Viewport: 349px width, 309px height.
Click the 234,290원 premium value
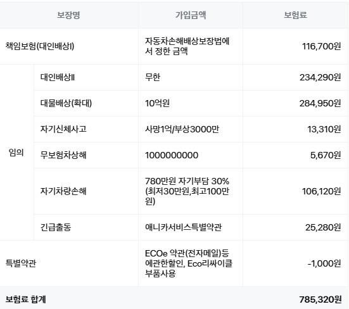point(320,77)
